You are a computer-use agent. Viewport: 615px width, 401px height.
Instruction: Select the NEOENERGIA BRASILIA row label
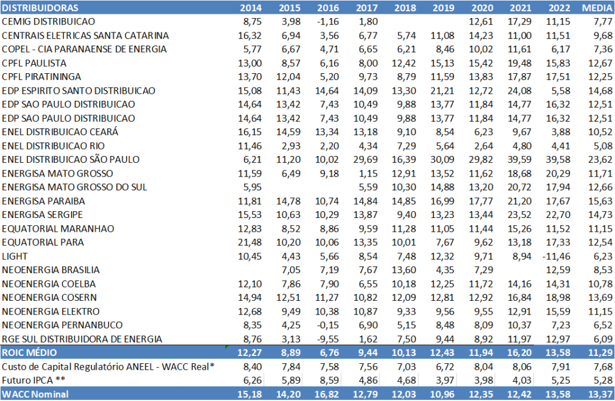click(51, 270)
